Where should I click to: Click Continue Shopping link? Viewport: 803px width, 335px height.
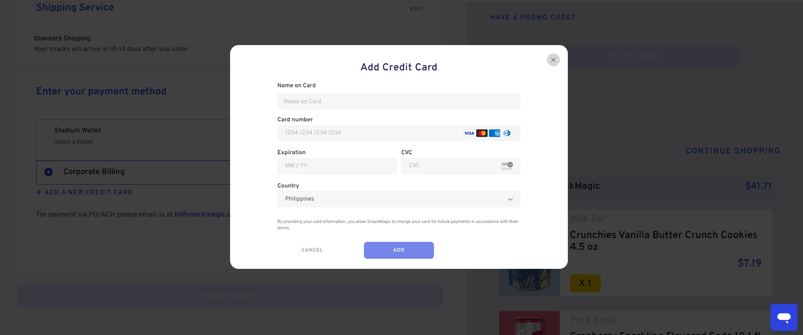pos(732,151)
